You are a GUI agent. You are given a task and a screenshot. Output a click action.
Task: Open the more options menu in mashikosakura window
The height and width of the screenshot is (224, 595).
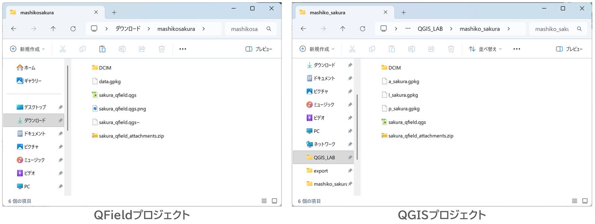[183, 49]
